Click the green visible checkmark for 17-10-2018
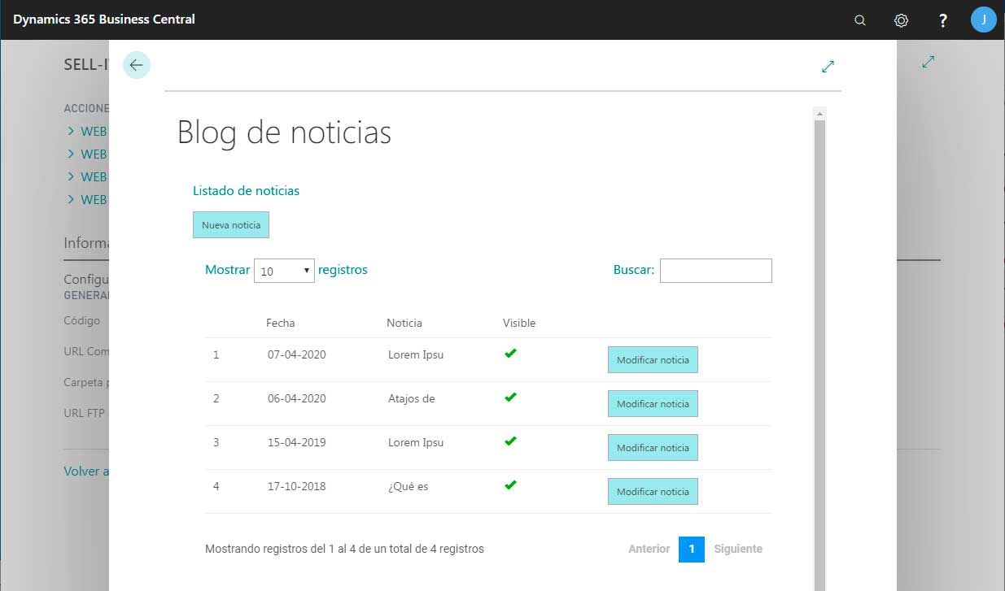The width and height of the screenshot is (1005, 591). (x=510, y=485)
